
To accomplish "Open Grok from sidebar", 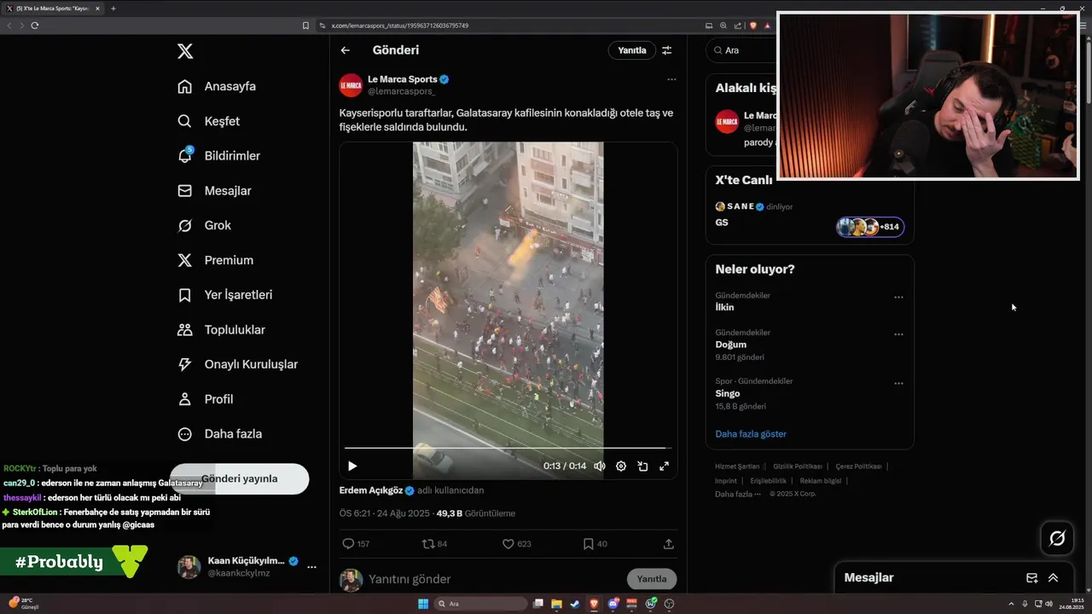I will (x=205, y=225).
